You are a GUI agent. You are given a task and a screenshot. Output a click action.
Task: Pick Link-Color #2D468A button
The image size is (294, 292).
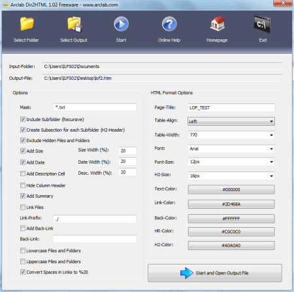tap(231, 204)
